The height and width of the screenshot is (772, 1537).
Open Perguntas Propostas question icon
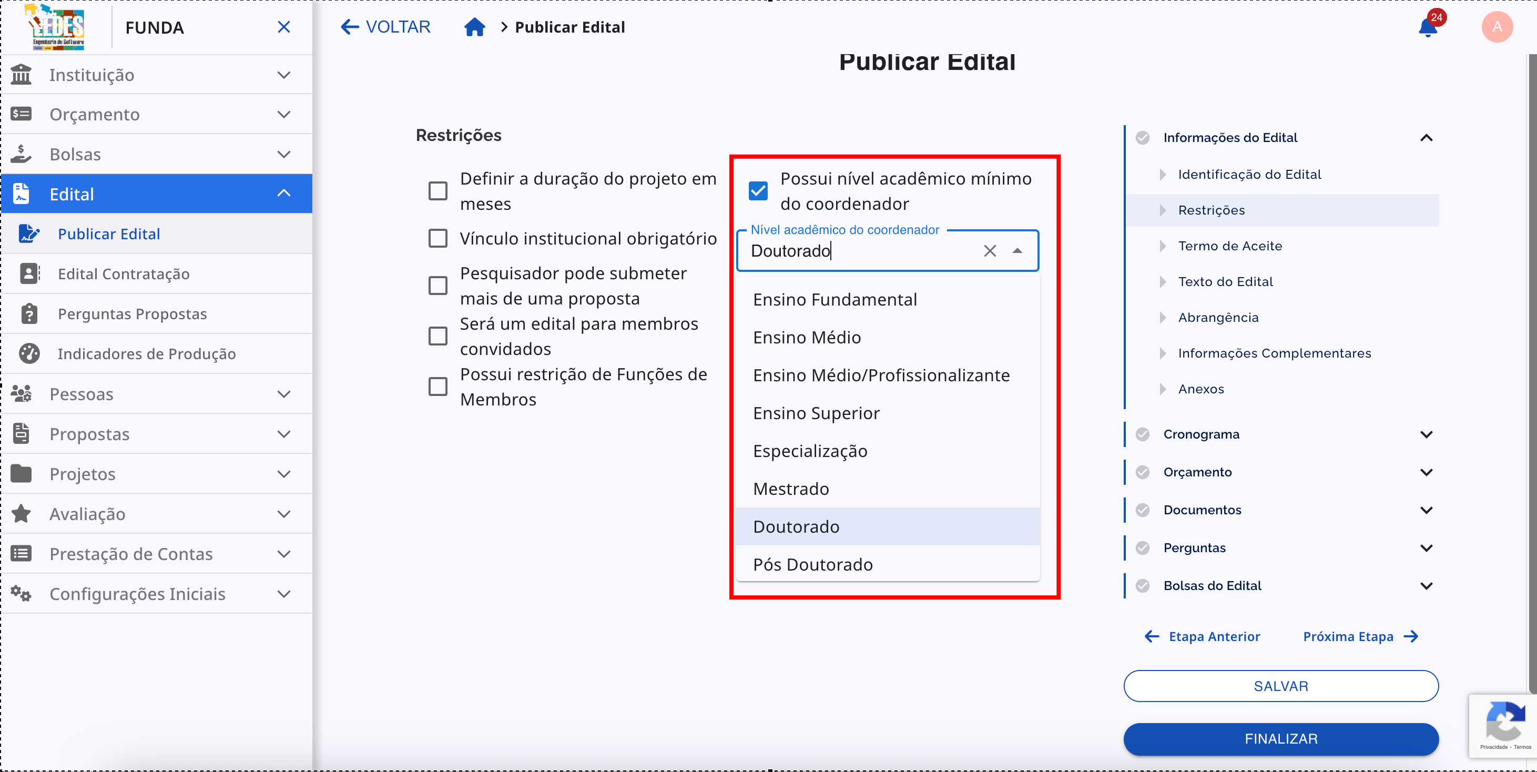[30, 313]
